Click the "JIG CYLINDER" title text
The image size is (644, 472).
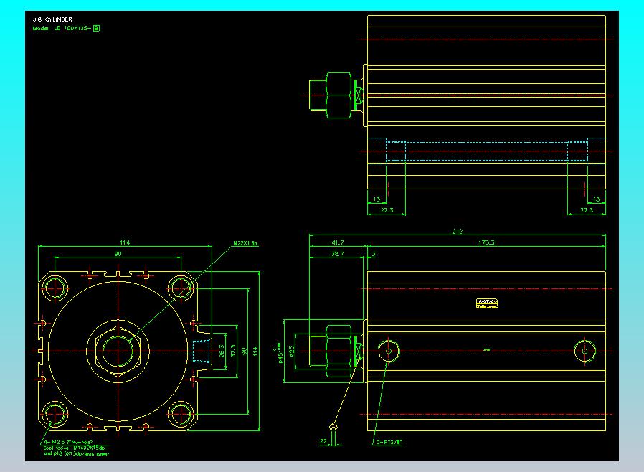click(x=52, y=19)
